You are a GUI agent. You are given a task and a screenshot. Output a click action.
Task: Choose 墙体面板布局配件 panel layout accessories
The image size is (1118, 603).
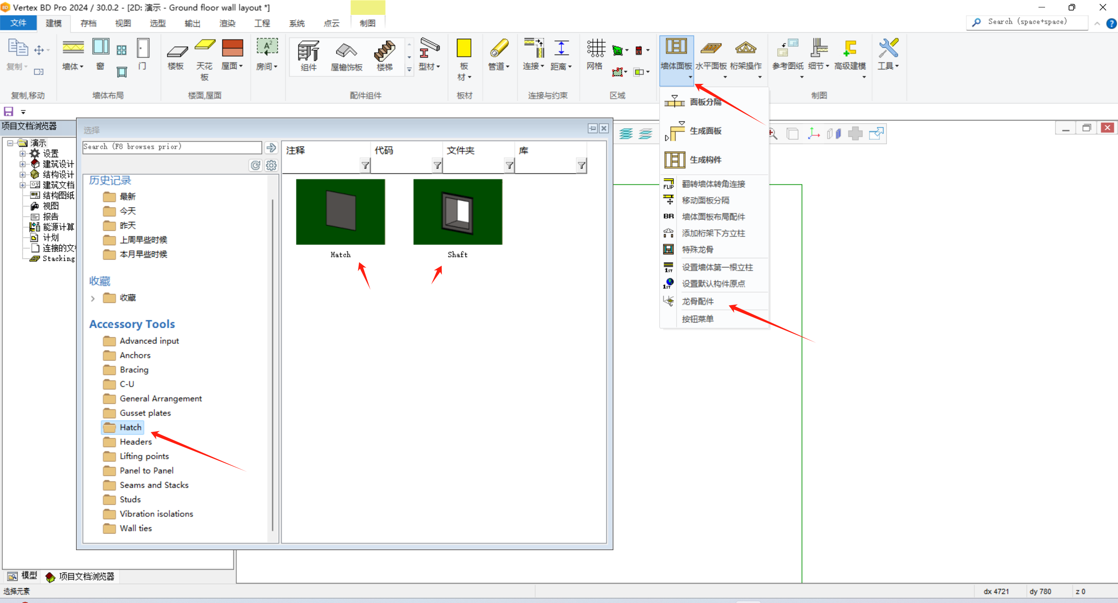[x=713, y=217]
